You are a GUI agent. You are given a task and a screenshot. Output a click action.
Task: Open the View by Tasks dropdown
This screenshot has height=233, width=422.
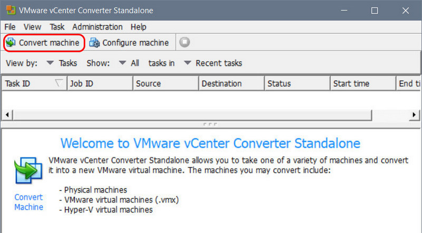tap(62, 63)
